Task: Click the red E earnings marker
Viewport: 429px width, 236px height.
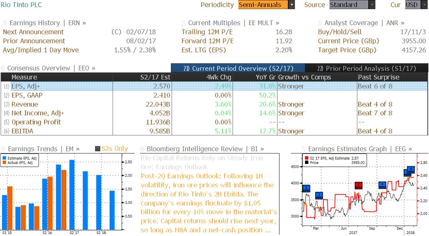Action: (x=359, y=185)
